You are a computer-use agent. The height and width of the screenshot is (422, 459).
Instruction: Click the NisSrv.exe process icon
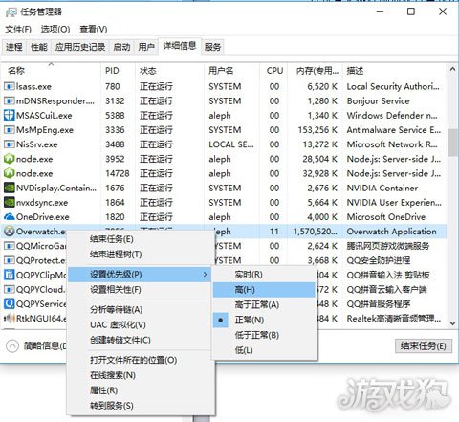click(x=9, y=144)
